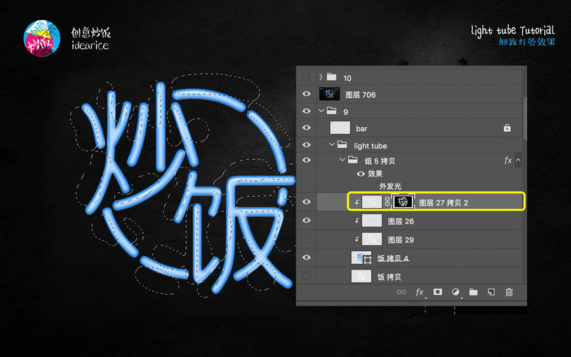This screenshot has width=571, height=357.
Task: Click the folder icon of group 9
Action: (331, 110)
